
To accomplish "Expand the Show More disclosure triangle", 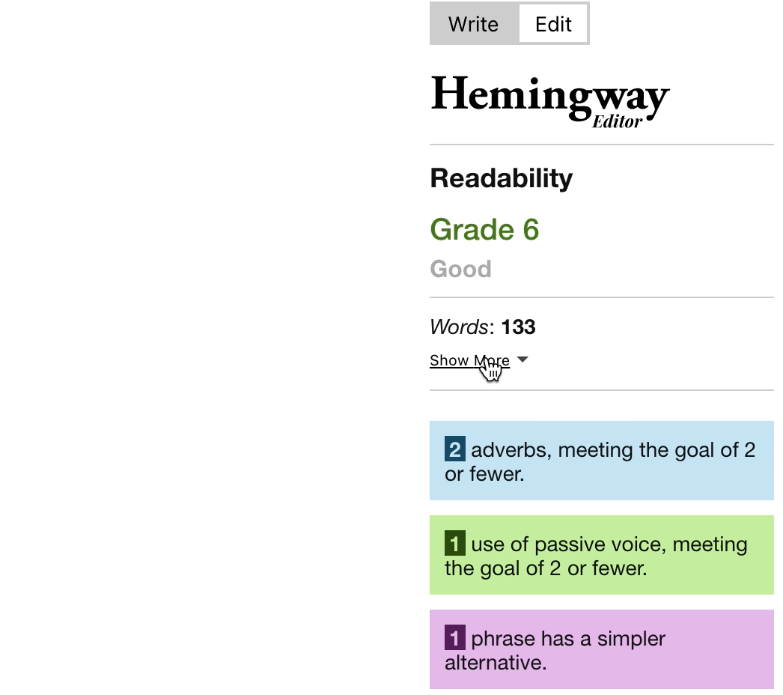I will 522,359.
